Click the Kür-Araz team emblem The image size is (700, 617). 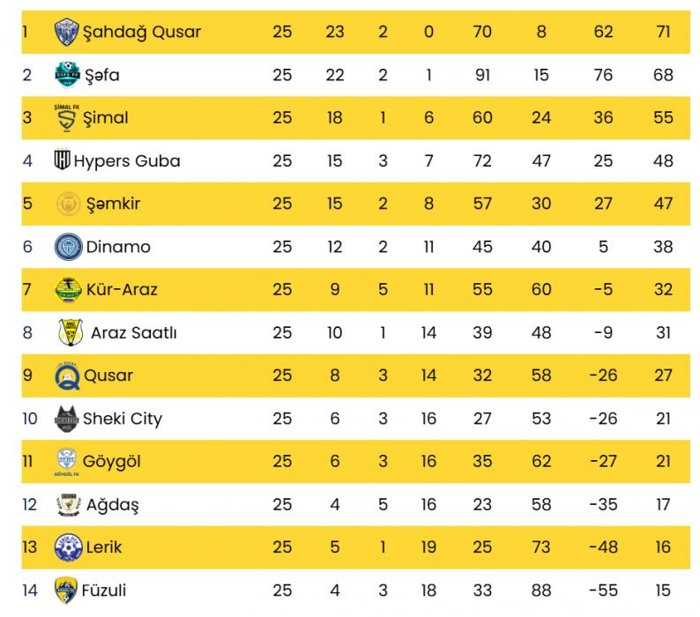(68, 288)
